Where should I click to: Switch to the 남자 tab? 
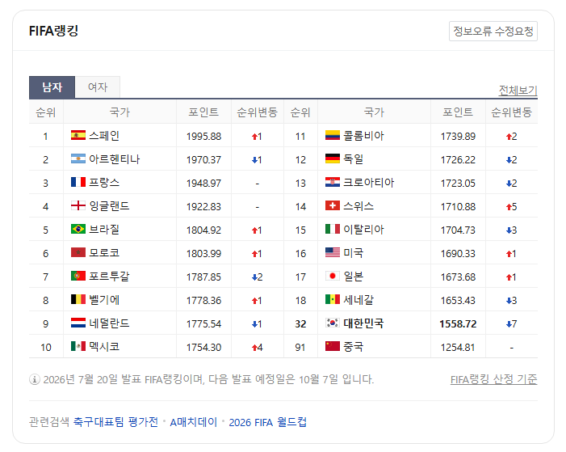click(52, 87)
